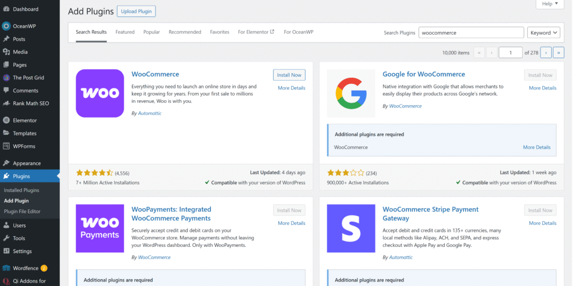
Task: Click the Rank Math SEO icon
Action: (x=6, y=103)
